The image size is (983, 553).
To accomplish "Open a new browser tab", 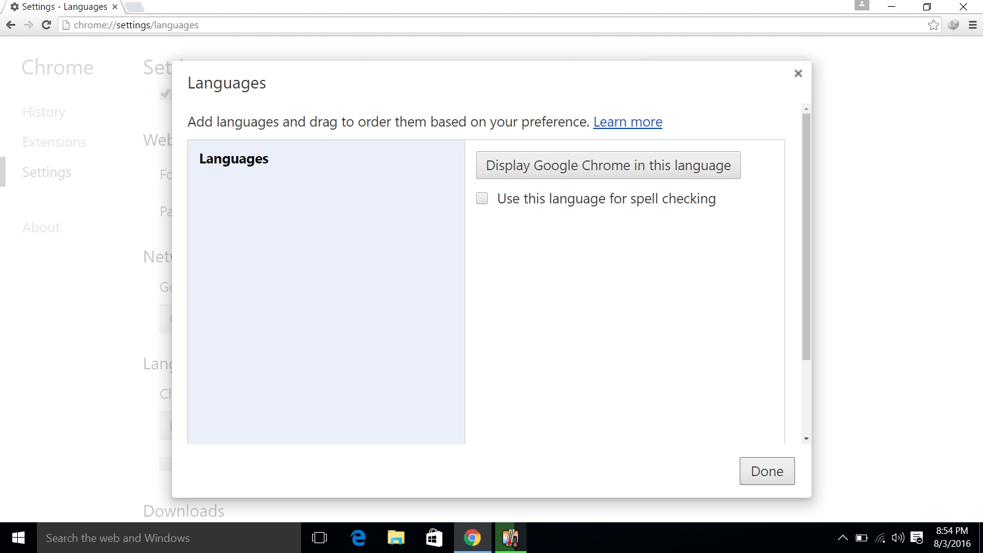I will point(135,7).
